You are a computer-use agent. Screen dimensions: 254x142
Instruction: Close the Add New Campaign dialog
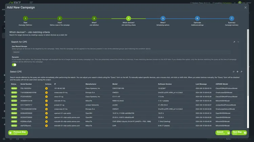click(x=246, y=7)
